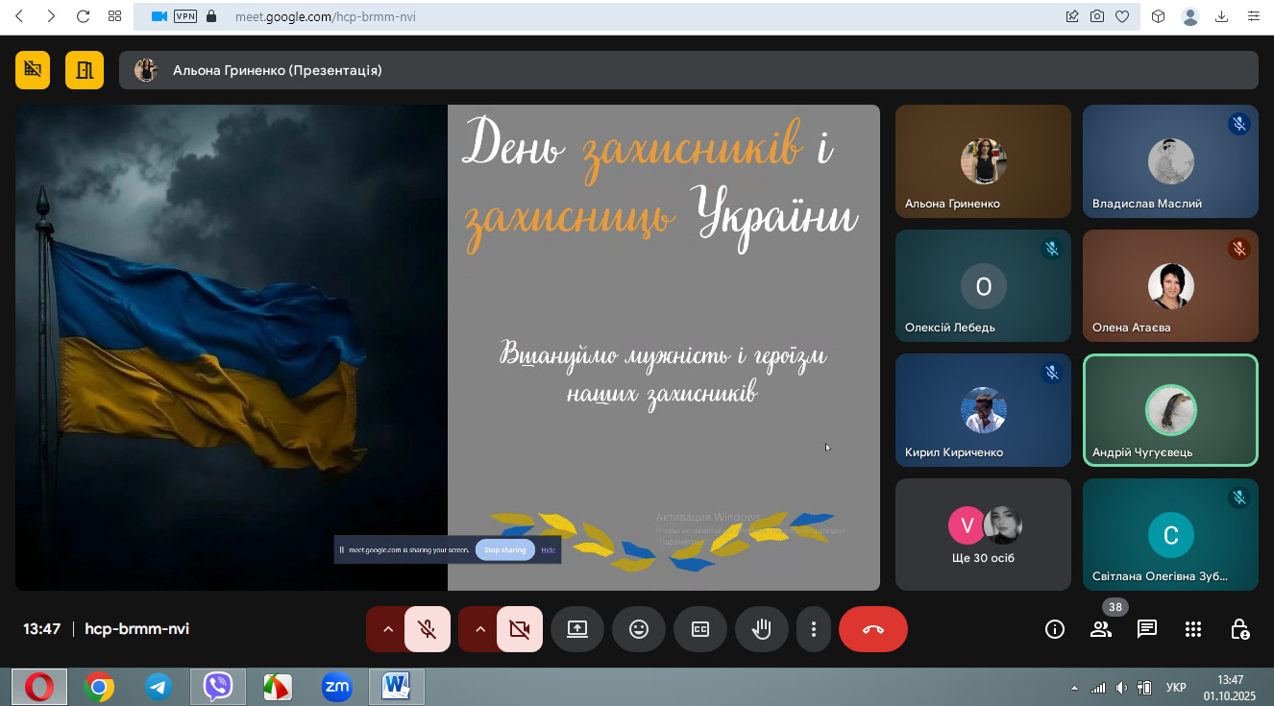Click Stop sharing button
Viewport: 1274px width, 706px height.
pyautogui.click(x=504, y=549)
